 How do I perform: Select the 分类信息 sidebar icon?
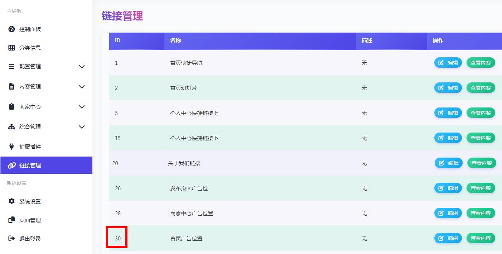click(x=11, y=48)
